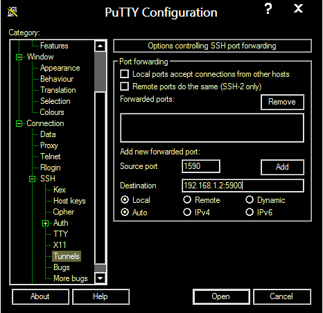Click the Remove forwarded port button
Viewport: 323px width, 313px height.
(282, 102)
